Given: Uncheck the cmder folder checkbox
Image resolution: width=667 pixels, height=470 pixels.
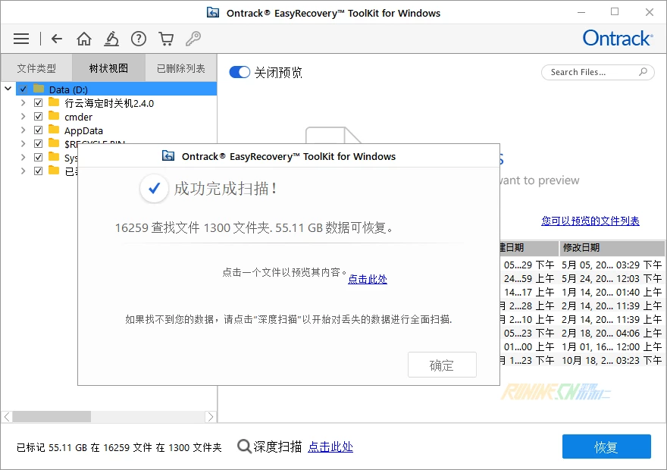Looking at the screenshot, I should [39, 117].
